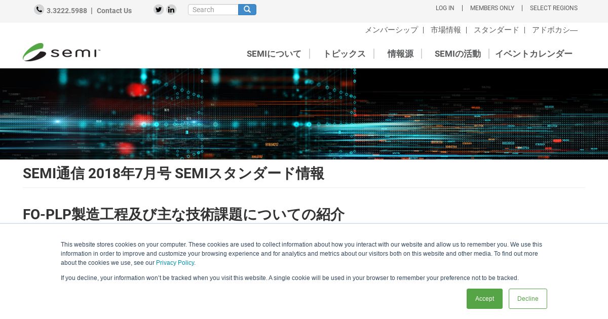Open the 市場情報 menu item

[446, 30]
